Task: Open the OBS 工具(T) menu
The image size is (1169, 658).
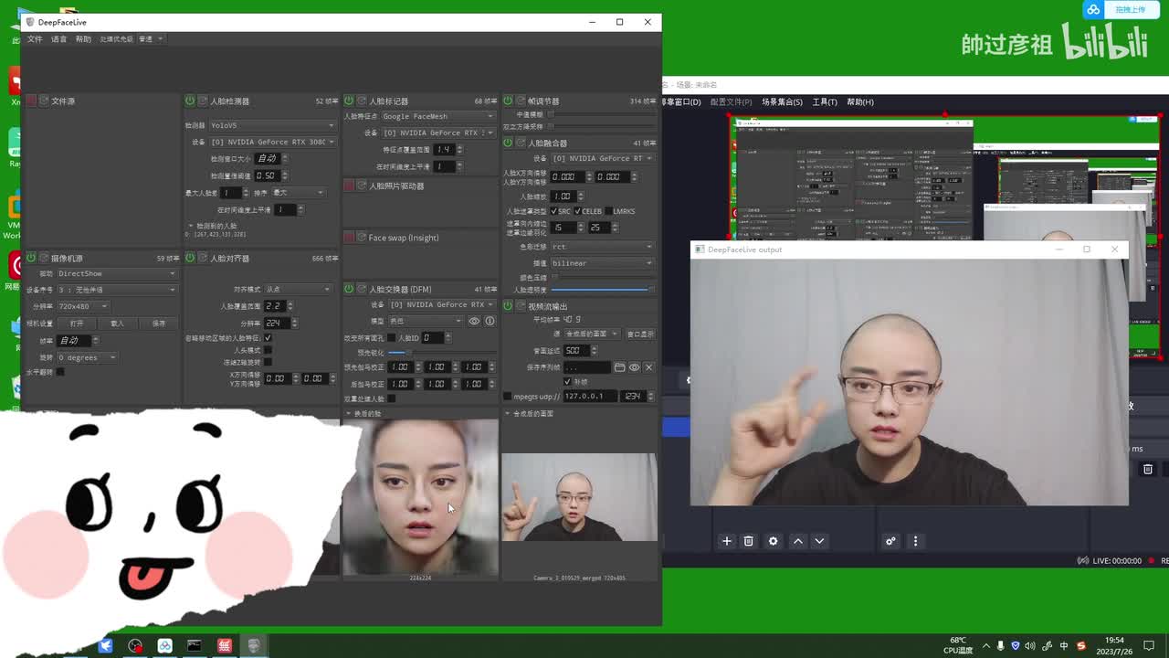Action: tap(825, 101)
